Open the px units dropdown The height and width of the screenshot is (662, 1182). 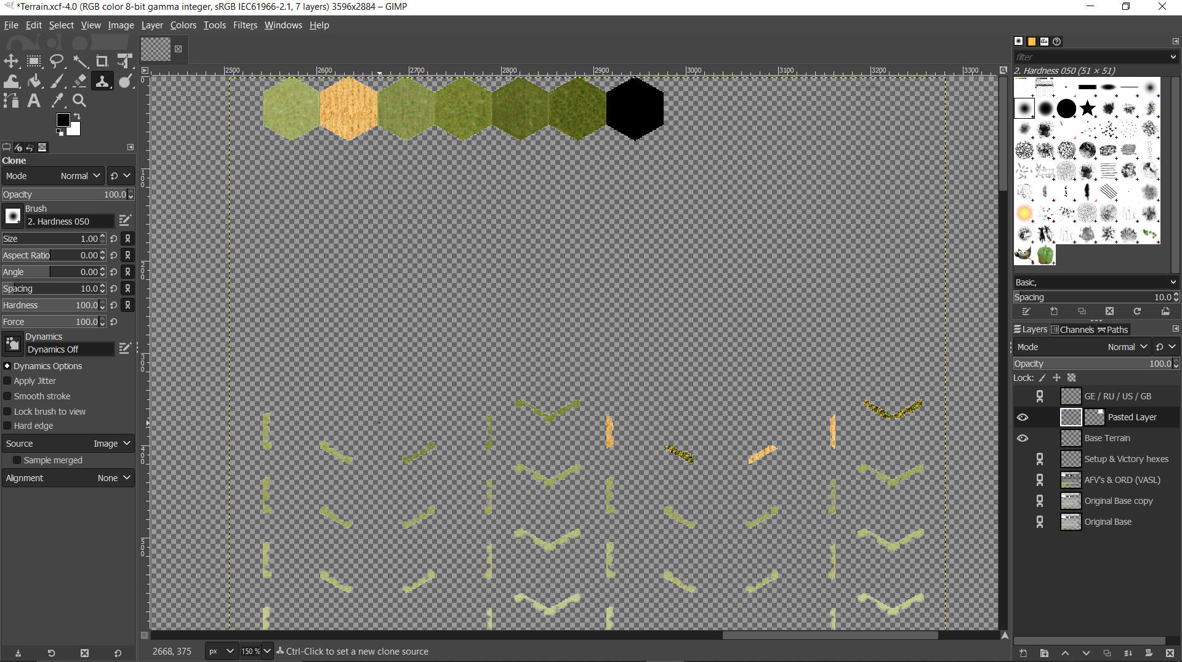222,651
